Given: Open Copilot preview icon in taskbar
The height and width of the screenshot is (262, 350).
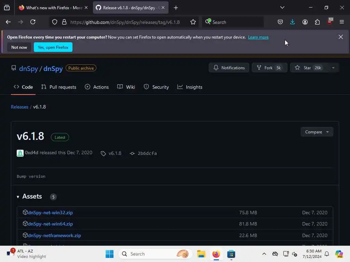Looking at the screenshot, I should pos(339,254).
